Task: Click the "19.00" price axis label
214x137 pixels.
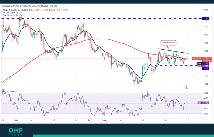Action: (x=206, y=43)
